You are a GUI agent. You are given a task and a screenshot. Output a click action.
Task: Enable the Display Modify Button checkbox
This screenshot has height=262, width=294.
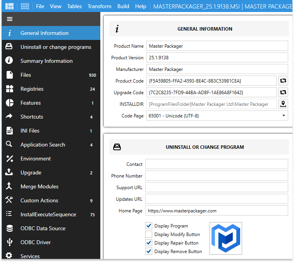(149, 234)
